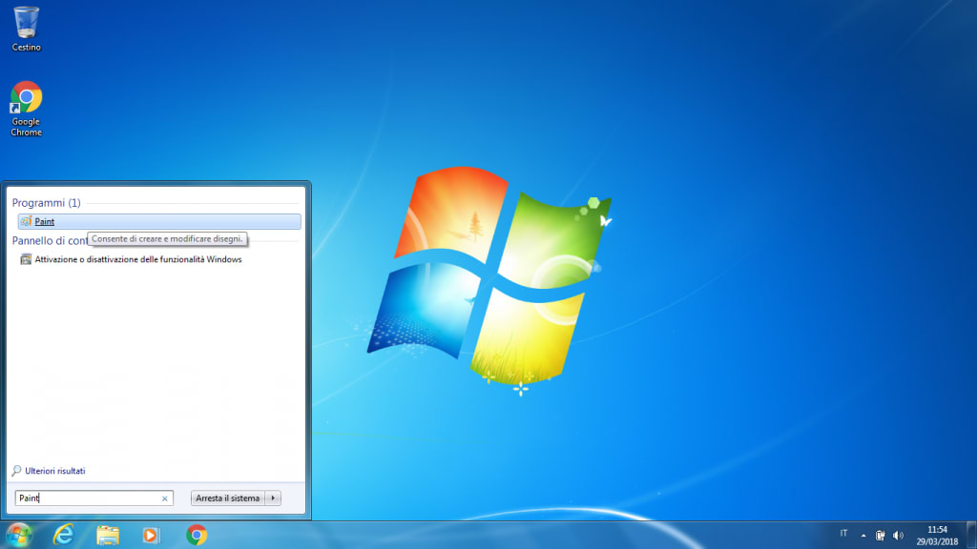
Task: Click the Pannello di controllo header
Action: tap(50, 241)
